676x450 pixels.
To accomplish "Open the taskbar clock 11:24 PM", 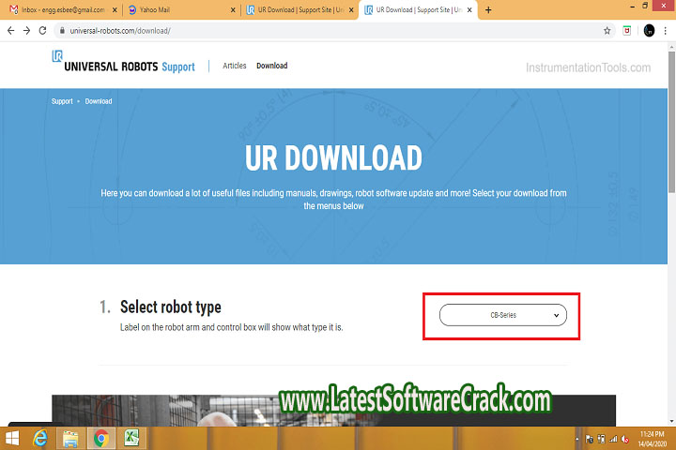I will click(652, 439).
